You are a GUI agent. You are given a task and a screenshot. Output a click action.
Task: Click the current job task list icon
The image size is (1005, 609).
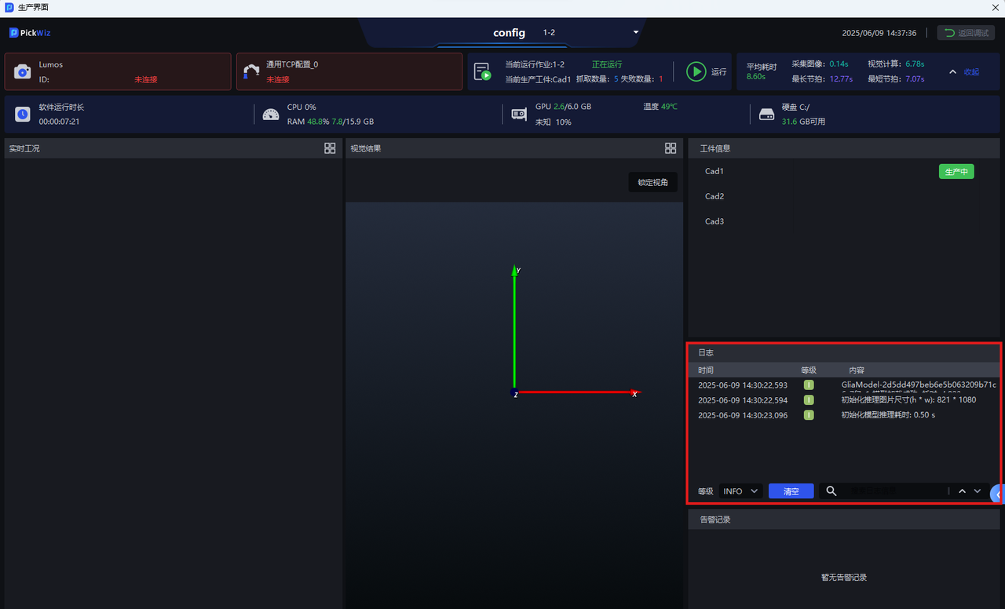[x=482, y=71]
